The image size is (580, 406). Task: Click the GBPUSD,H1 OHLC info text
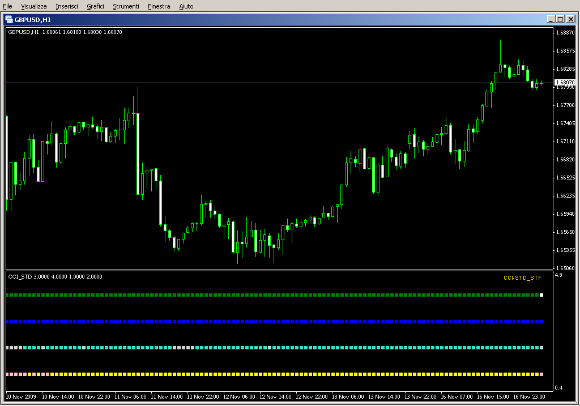pyautogui.click(x=65, y=32)
